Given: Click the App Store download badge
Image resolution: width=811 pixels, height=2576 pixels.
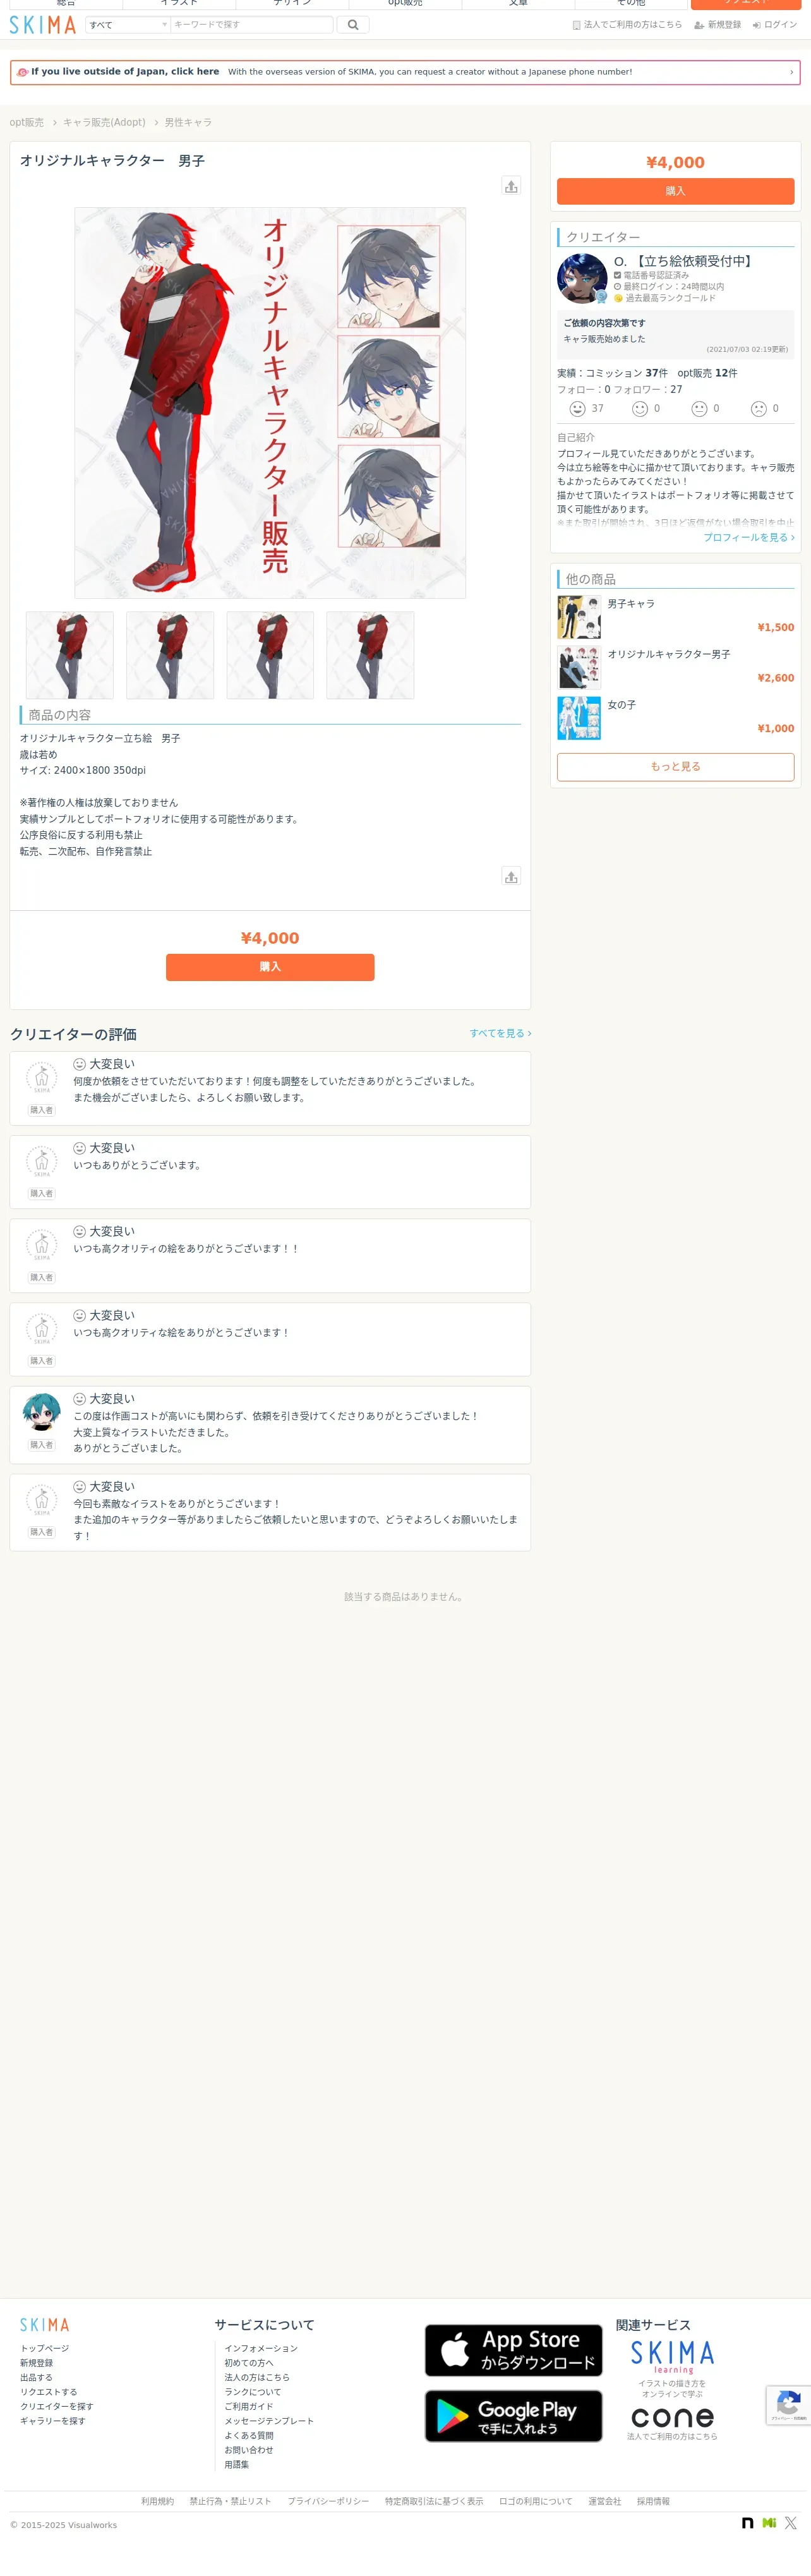Looking at the screenshot, I should (x=514, y=2351).
